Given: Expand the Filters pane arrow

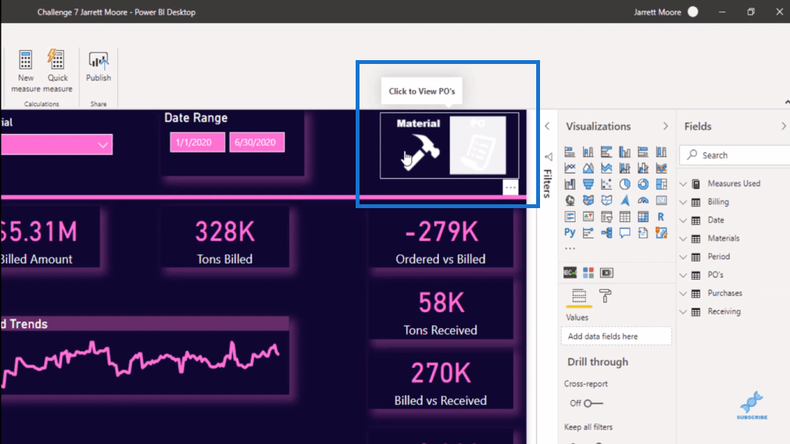Looking at the screenshot, I should 547,126.
